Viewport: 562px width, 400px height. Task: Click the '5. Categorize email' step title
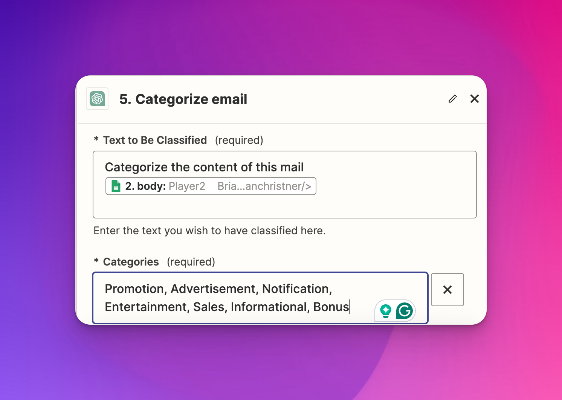(183, 99)
